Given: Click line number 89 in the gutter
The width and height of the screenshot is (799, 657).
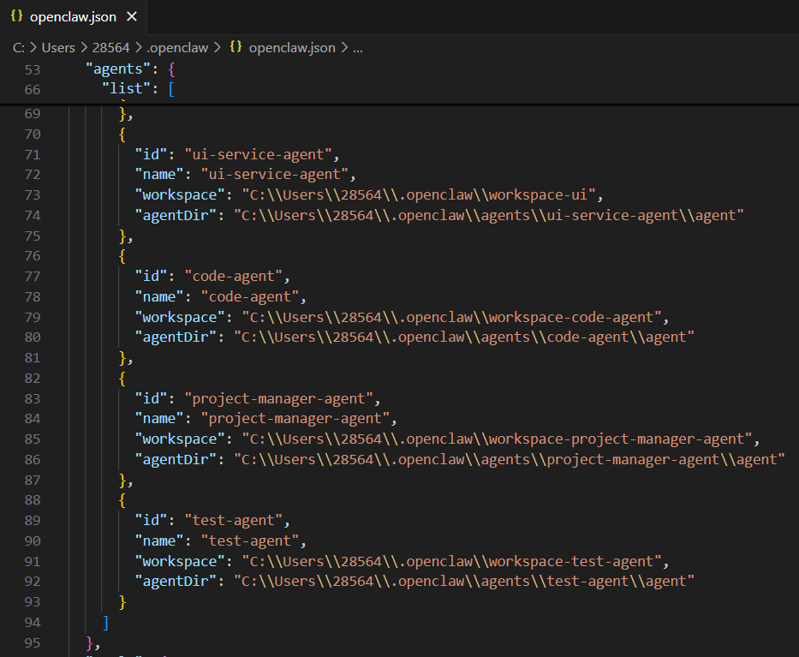Looking at the screenshot, I should [32, 521].
